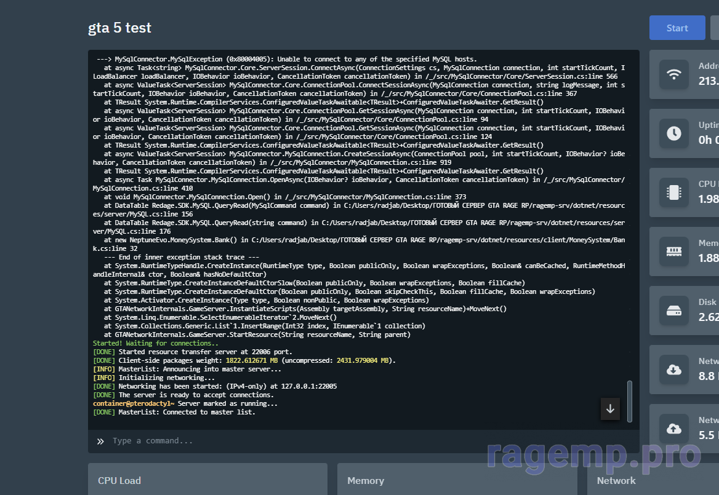Click the Network download cloud icon
Screen dimensions: 719x495
(673, 370)
